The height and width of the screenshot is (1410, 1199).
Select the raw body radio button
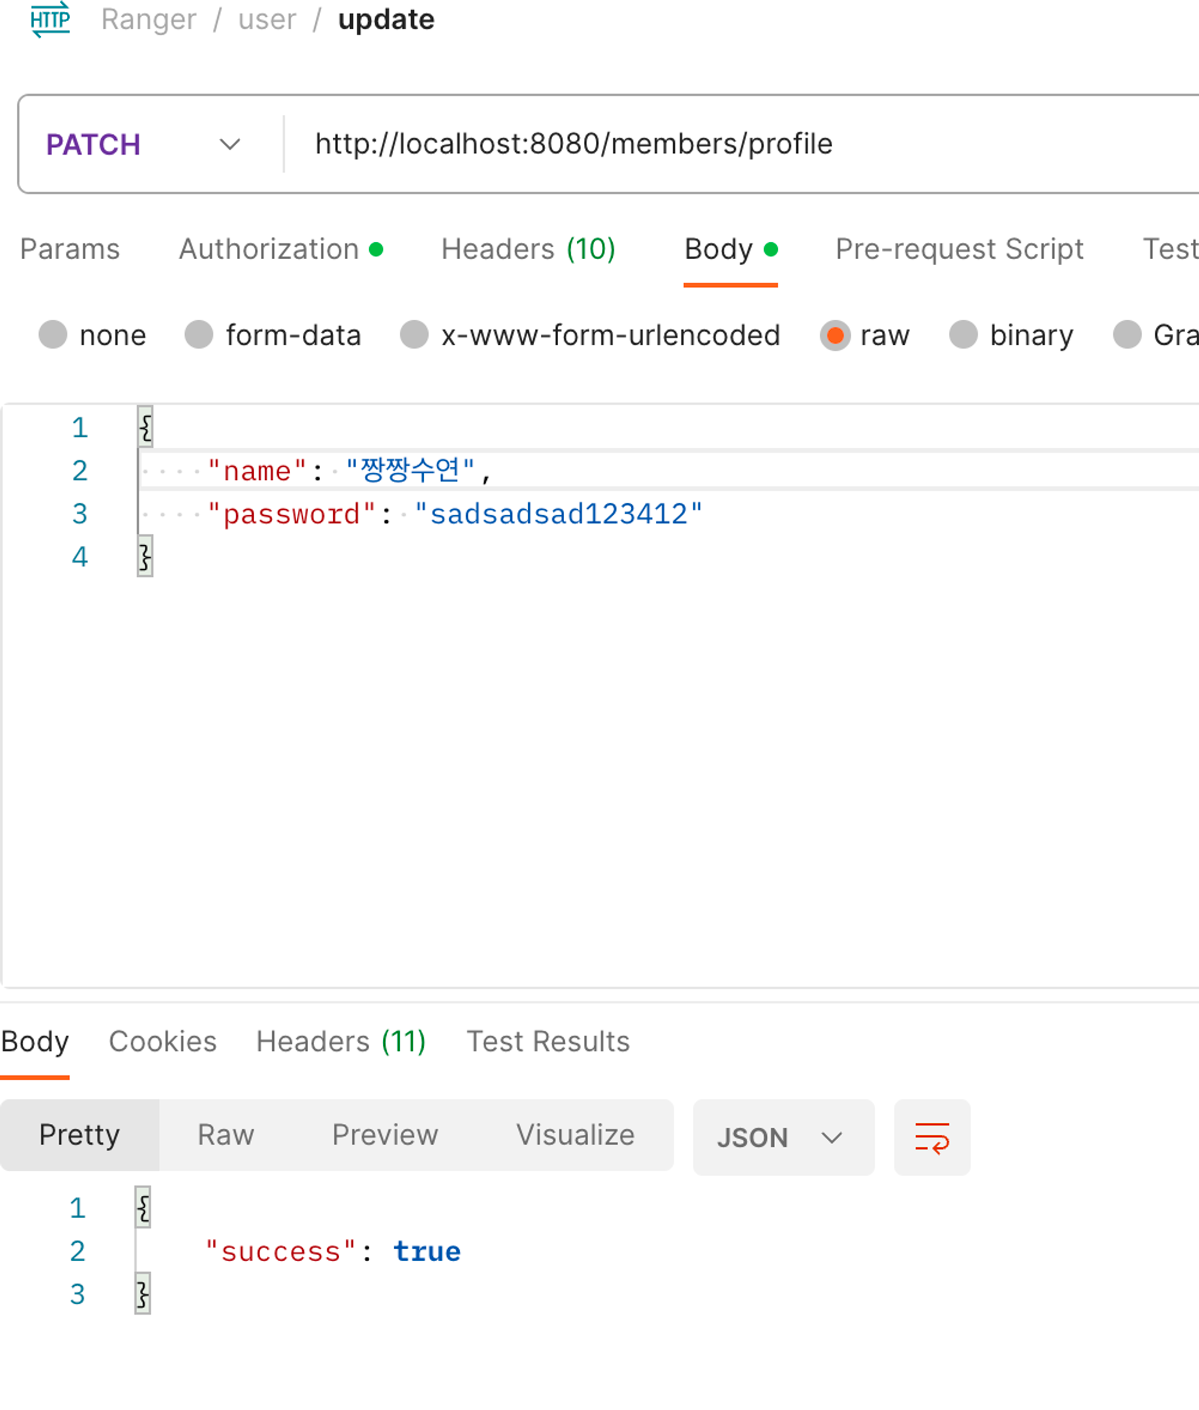click(x=835, y=335)
